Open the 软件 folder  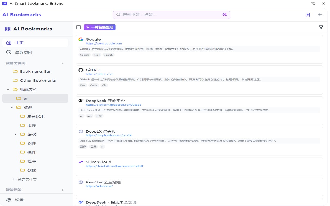35,143
